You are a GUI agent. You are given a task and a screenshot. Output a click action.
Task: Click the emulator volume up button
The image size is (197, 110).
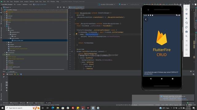point(187,14)
